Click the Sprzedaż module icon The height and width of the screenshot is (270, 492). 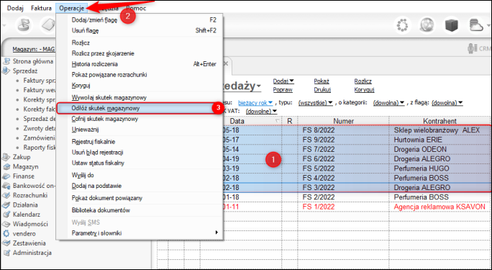(x=6, y=71)
